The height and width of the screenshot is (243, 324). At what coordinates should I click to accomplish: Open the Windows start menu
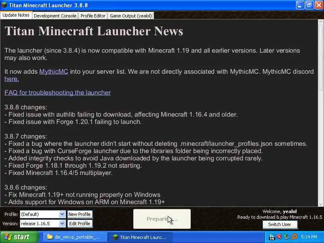19,237
